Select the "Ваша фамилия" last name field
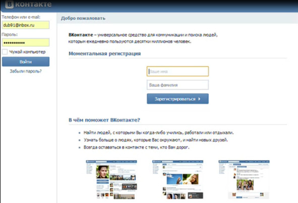This screenshot has height=203, width=298. click(177, 85)
